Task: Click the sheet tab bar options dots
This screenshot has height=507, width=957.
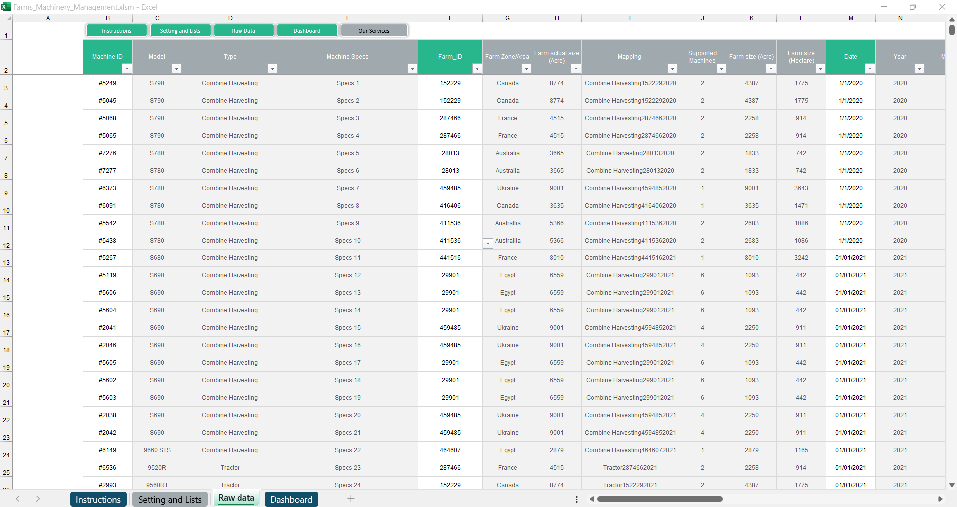Action: 577,499
